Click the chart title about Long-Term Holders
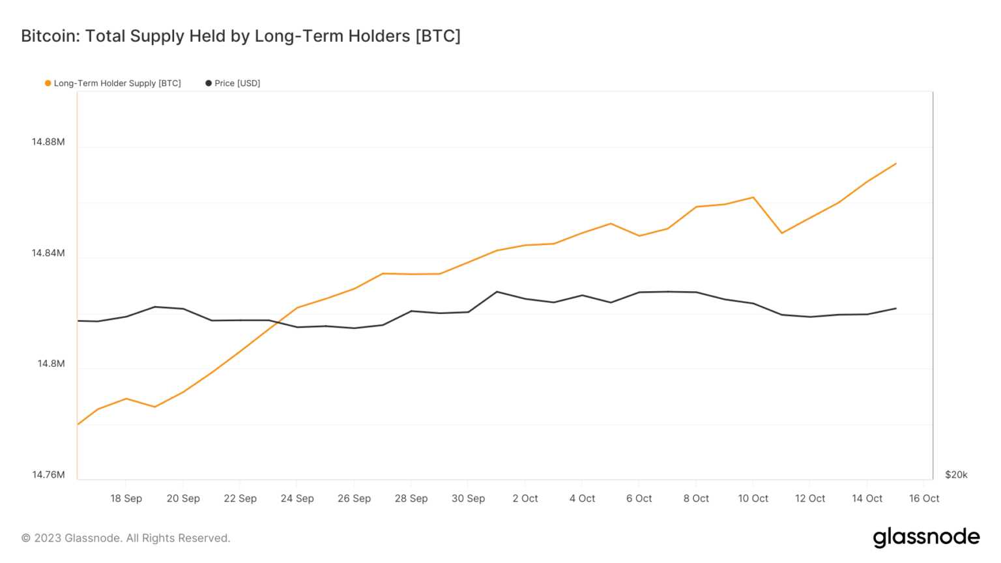This screenshot has width=1001, height=563. tap(240, 36)
